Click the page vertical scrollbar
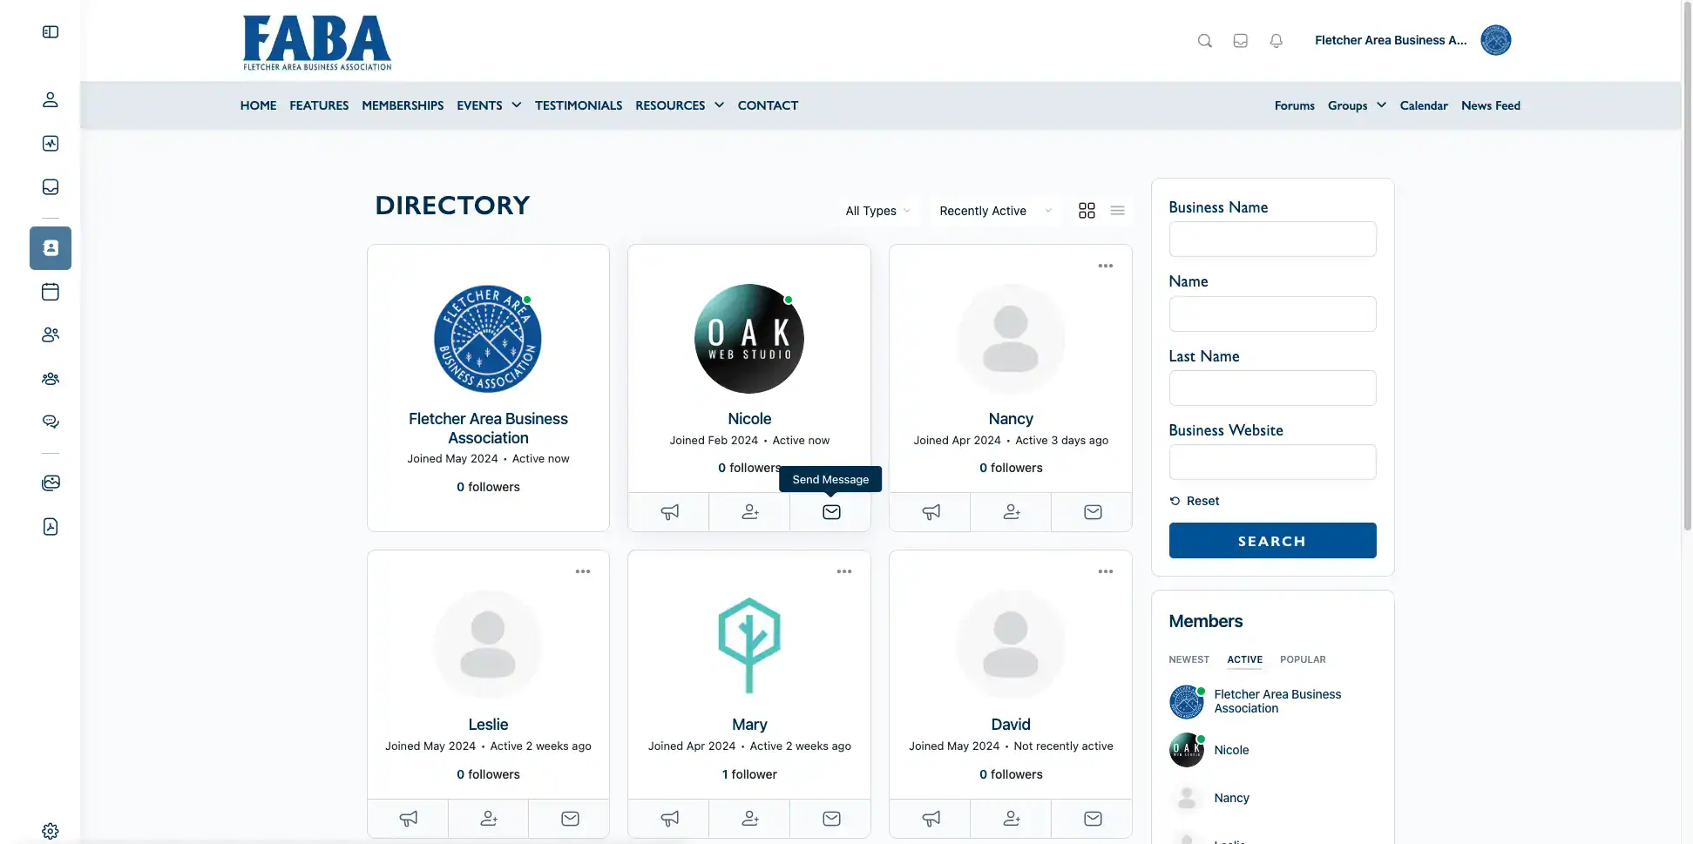 click(1687, 265)
